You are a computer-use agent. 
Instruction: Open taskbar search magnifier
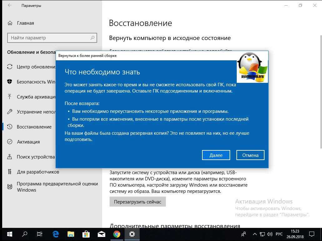25,234
